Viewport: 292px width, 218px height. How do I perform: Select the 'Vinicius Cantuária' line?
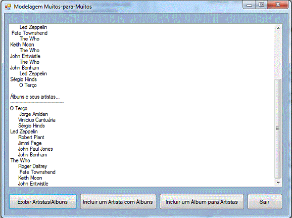coord(37,120)
